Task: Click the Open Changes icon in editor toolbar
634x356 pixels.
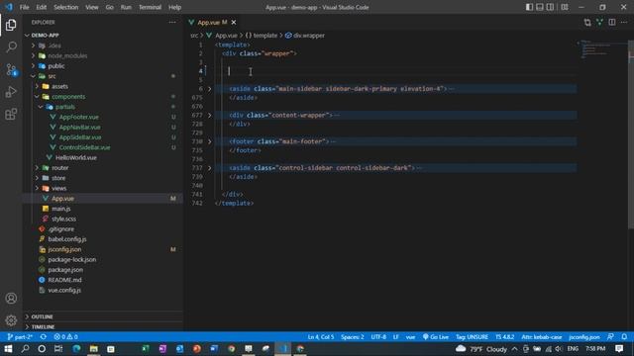Action: (587, 22)
